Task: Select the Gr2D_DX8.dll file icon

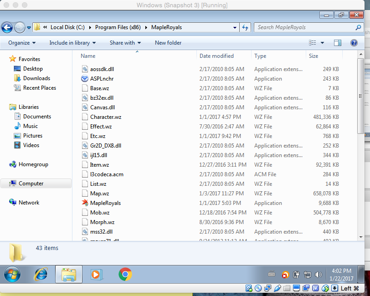Action: pyautogui.click(x=85, y=145)
